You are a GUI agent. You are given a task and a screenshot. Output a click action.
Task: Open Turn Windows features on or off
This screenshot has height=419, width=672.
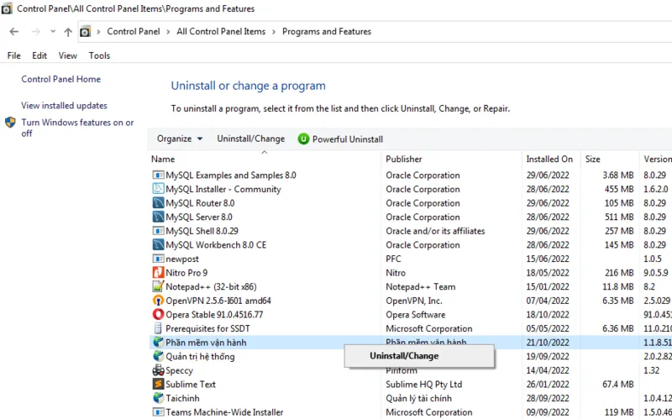pos(77,128)
